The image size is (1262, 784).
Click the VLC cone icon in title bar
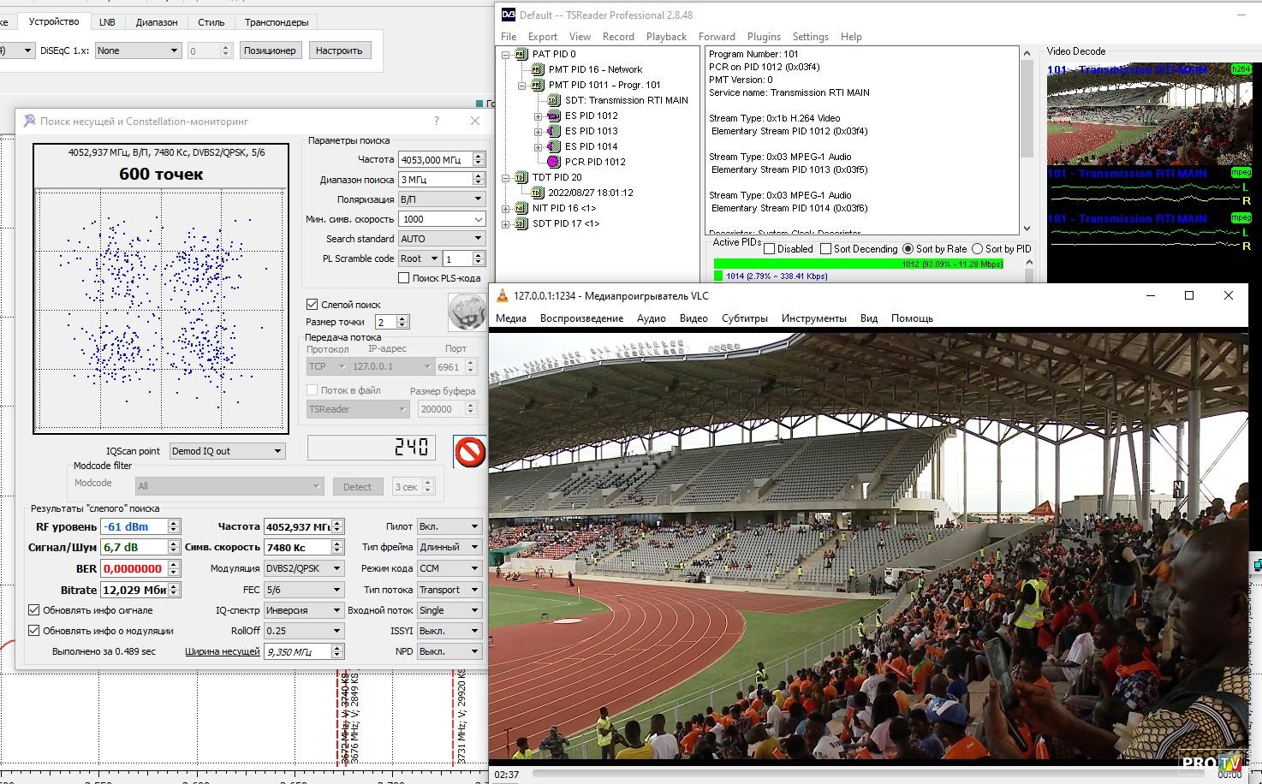pos(503,296)
